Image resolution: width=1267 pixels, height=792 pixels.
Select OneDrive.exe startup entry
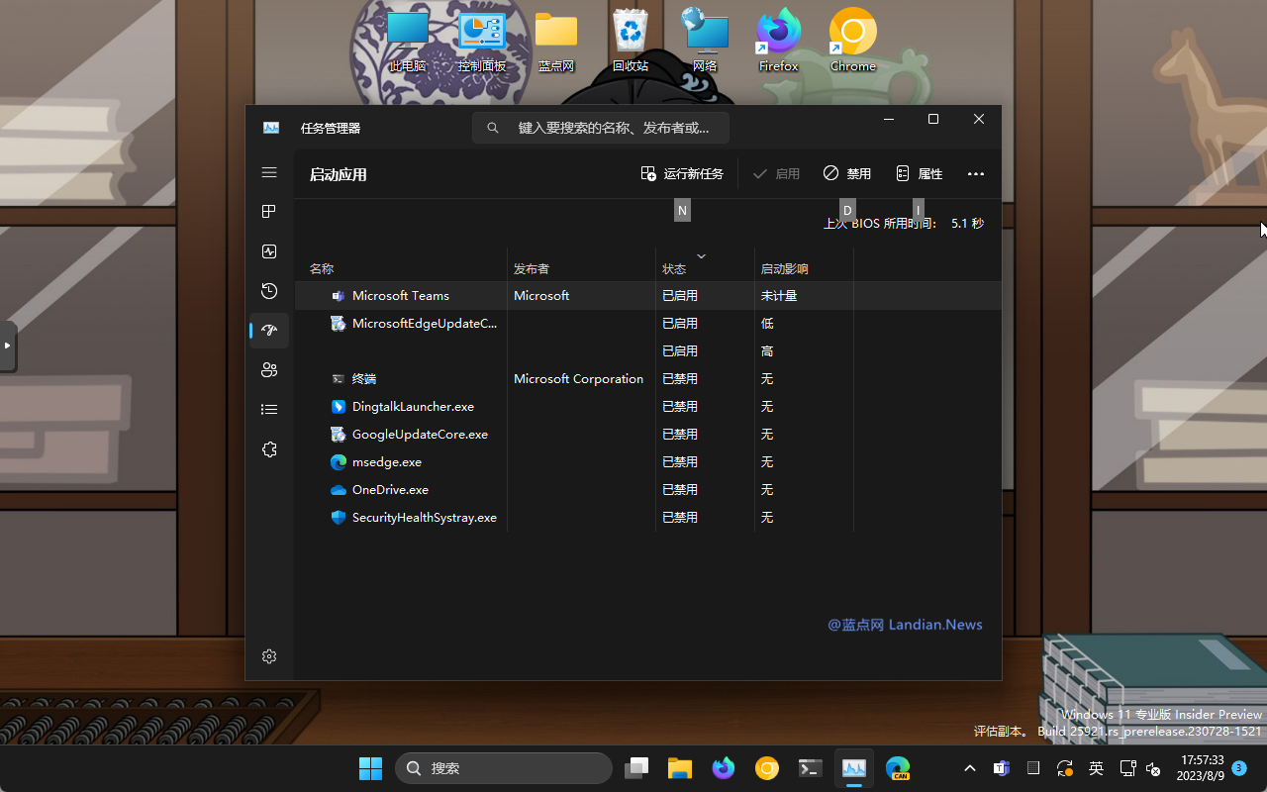[x=648, y=490]
